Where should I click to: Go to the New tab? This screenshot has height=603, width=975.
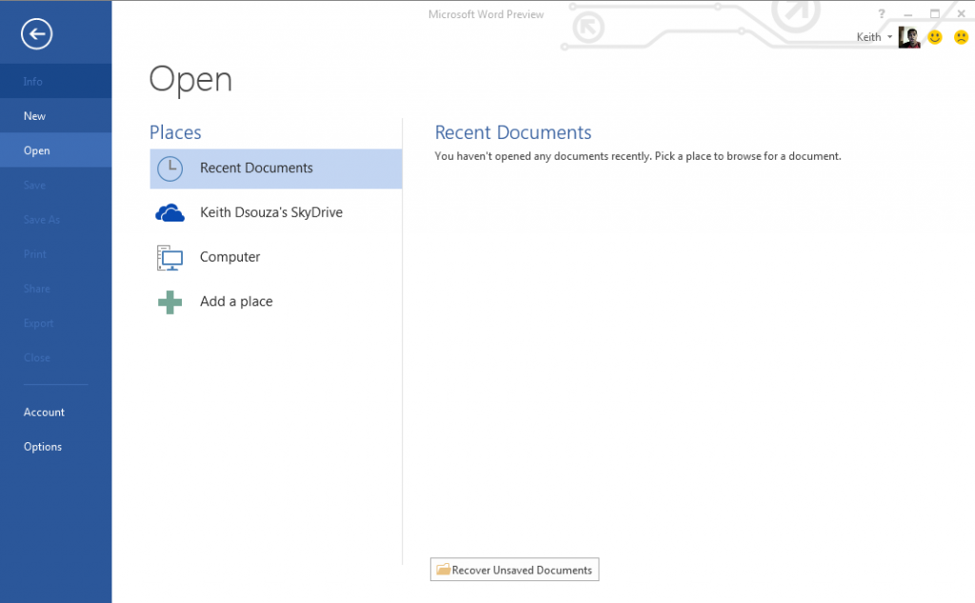tap(56, 115)
